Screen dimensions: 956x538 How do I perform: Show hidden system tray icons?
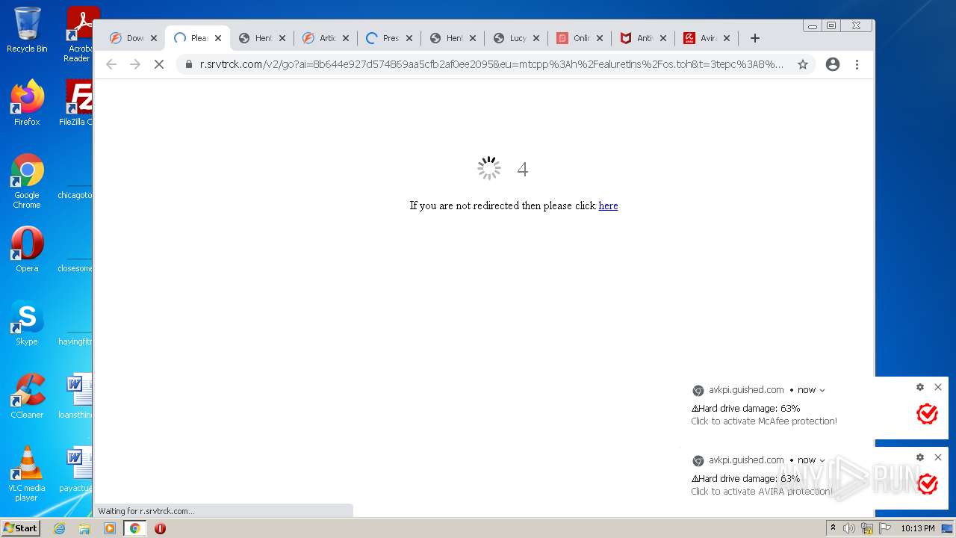pos(833,528)
